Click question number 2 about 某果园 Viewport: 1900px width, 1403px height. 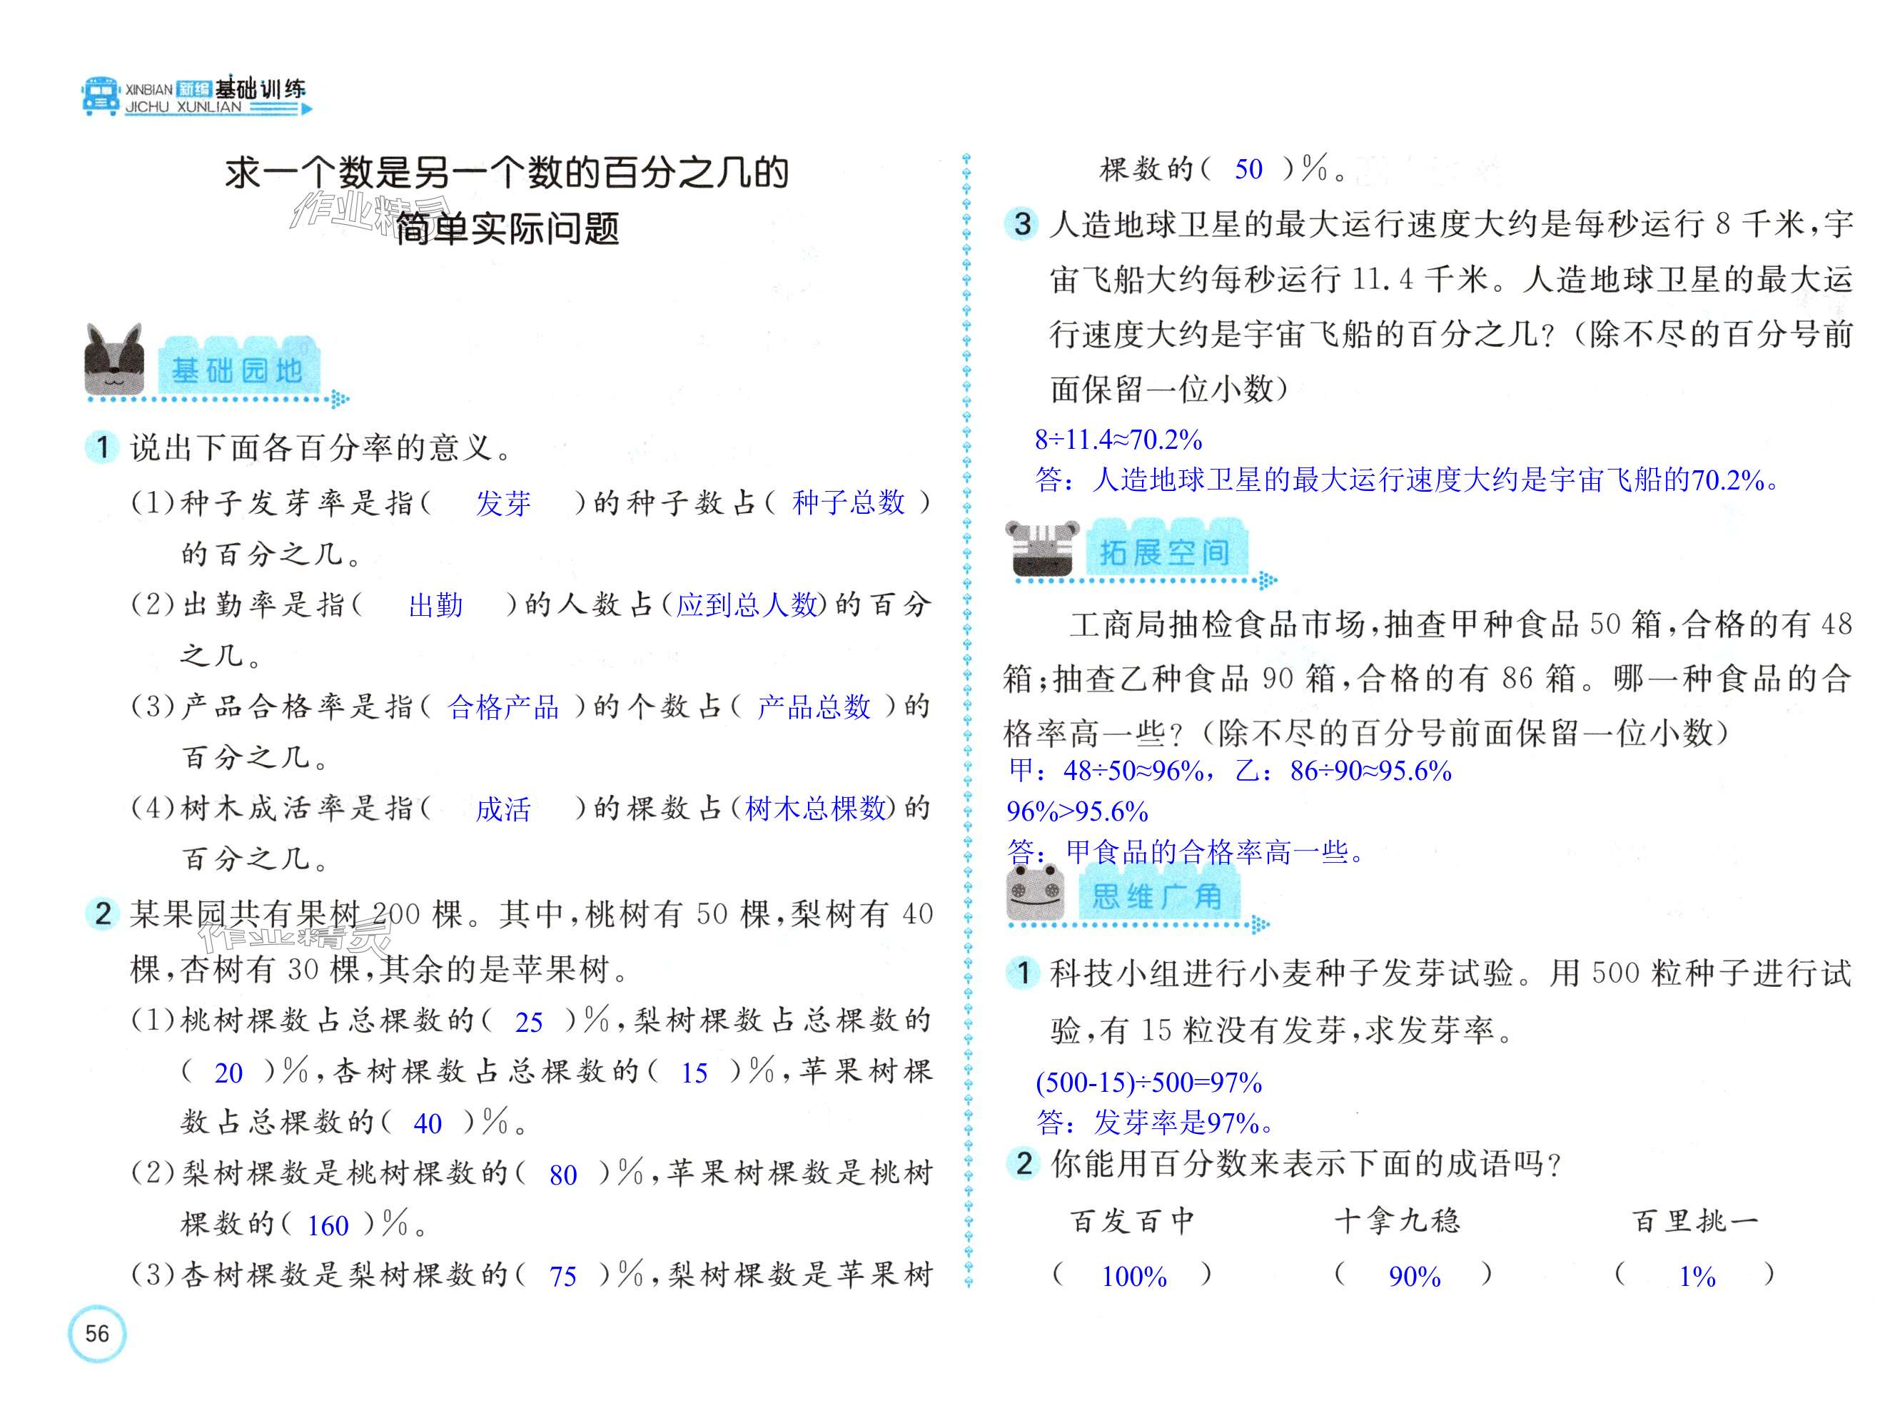tap(103, 914)
